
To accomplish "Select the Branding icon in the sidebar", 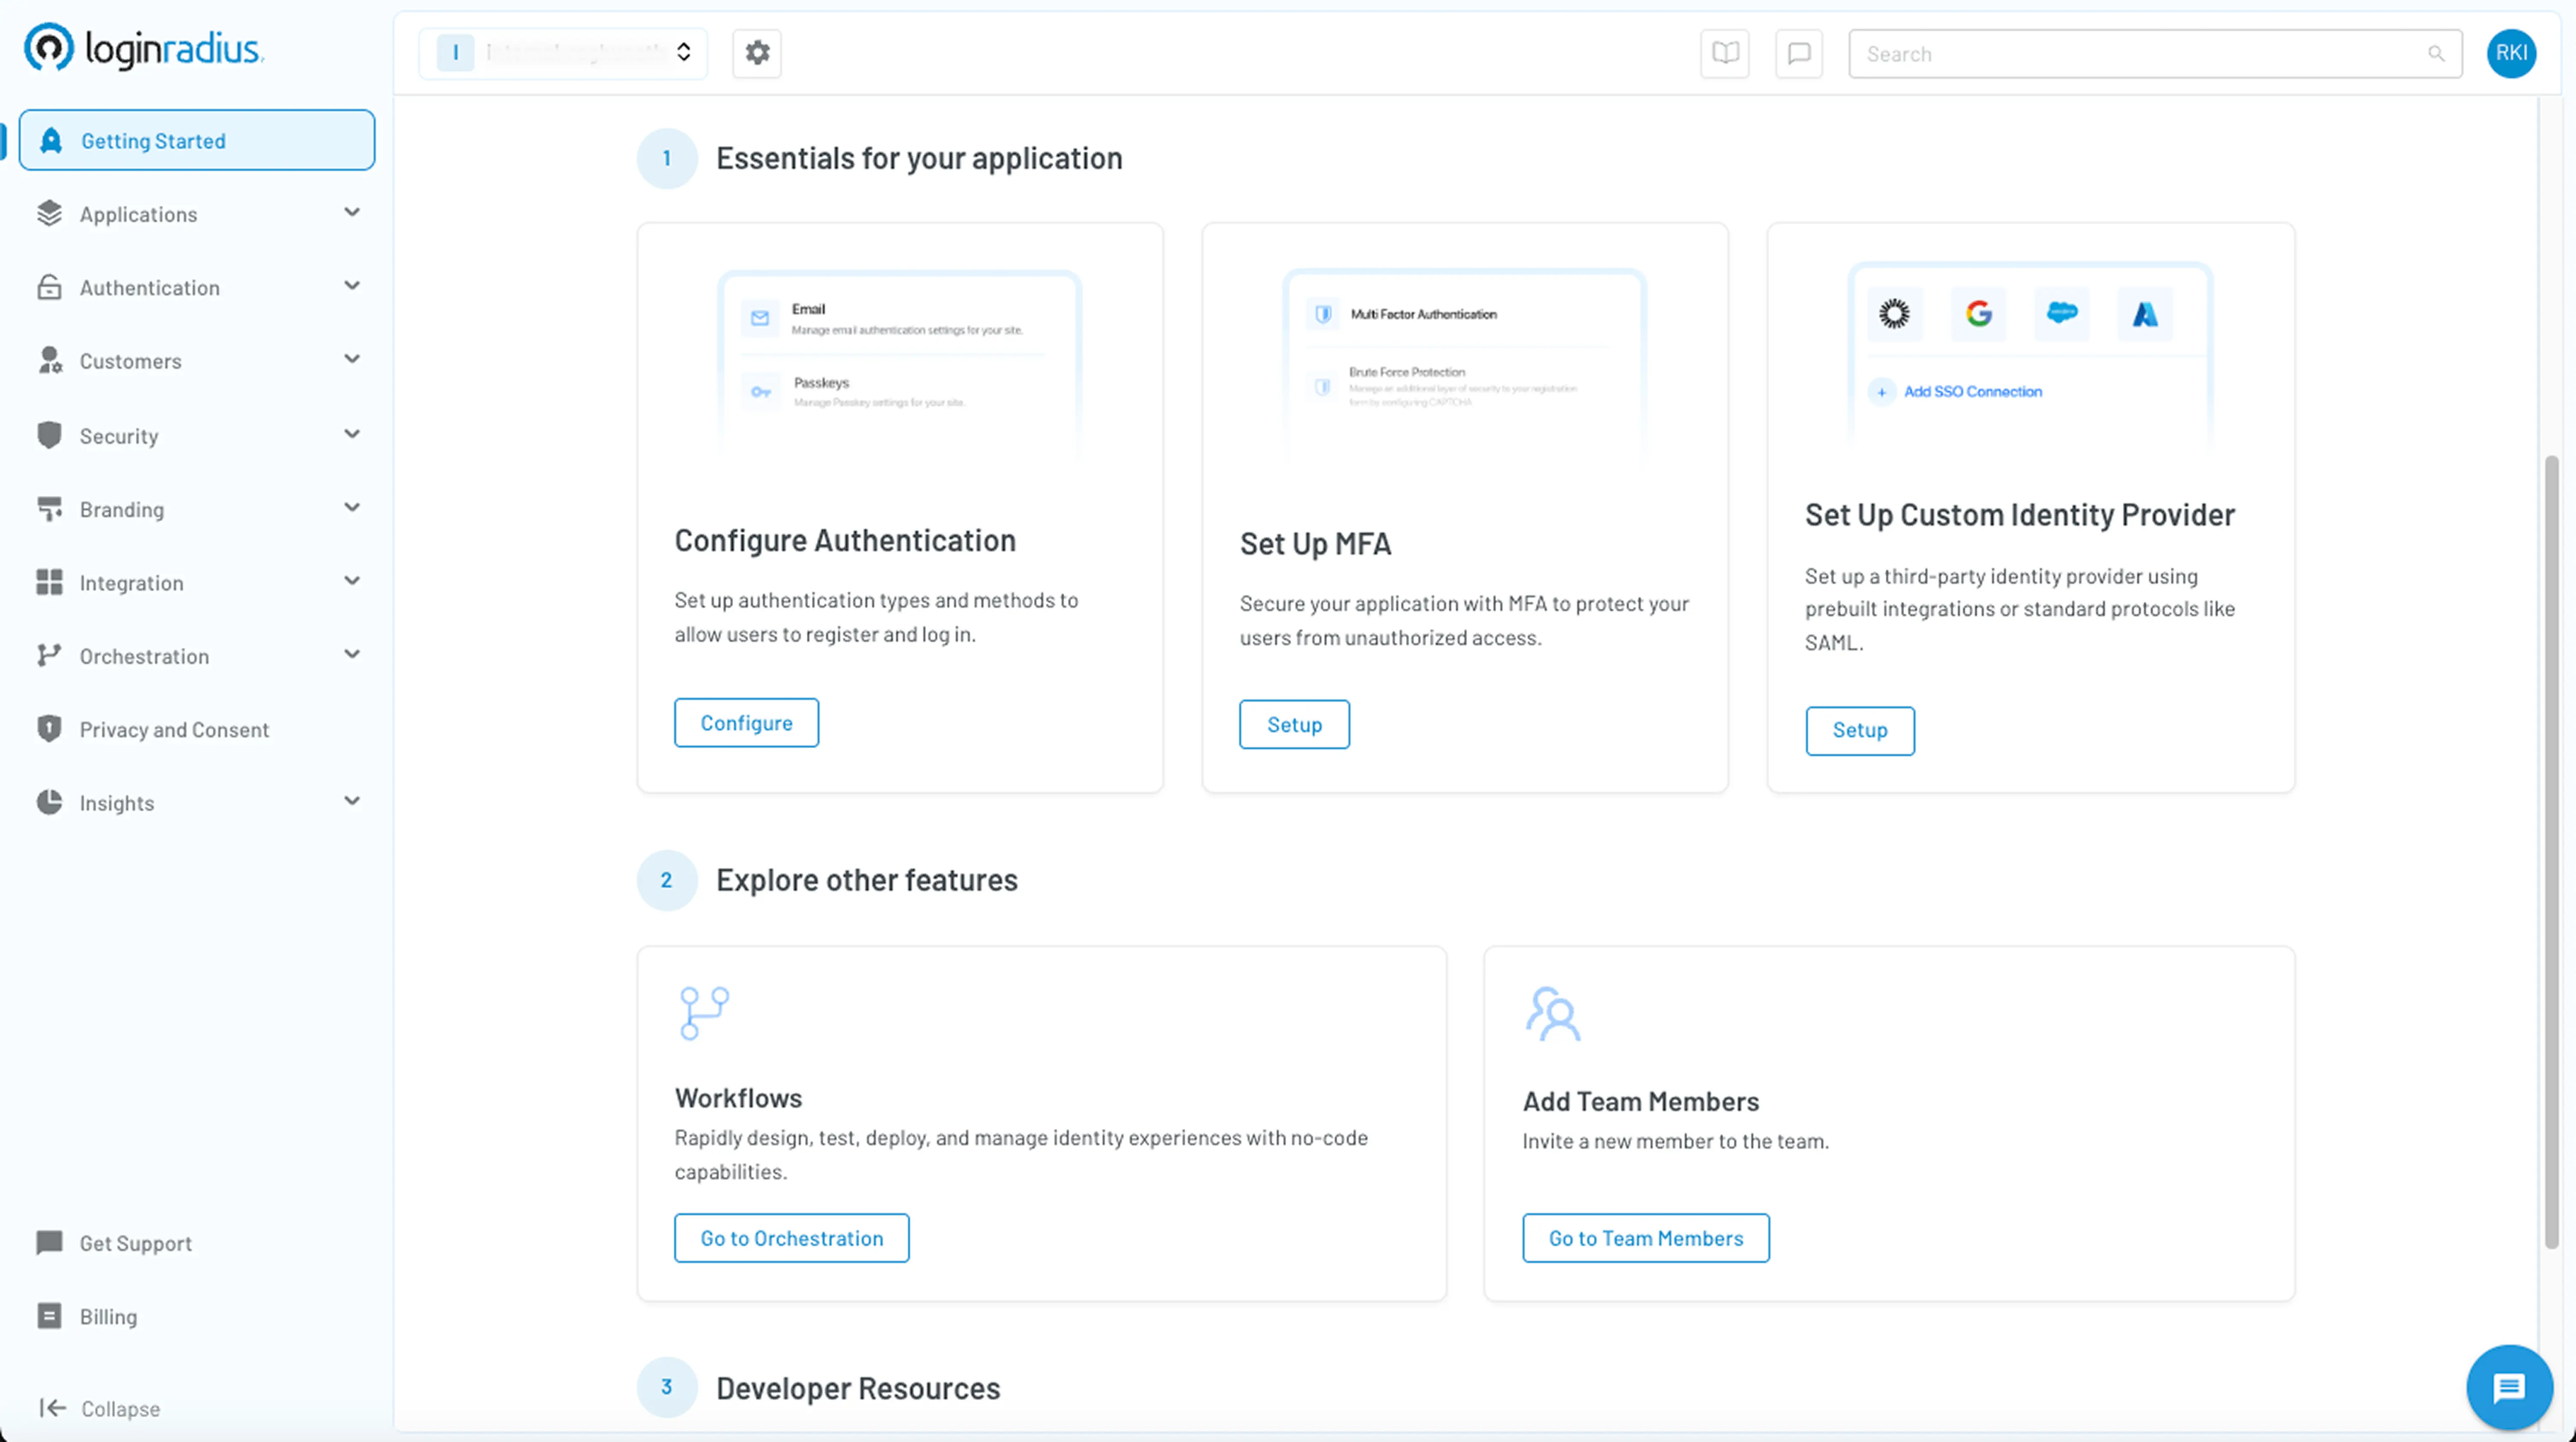I will [x=49, y=509].
